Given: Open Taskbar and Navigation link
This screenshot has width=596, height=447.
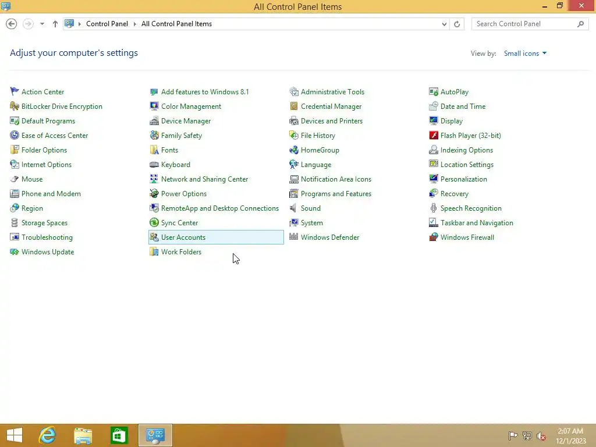Looking at the screenshot, I should point(477,223).
